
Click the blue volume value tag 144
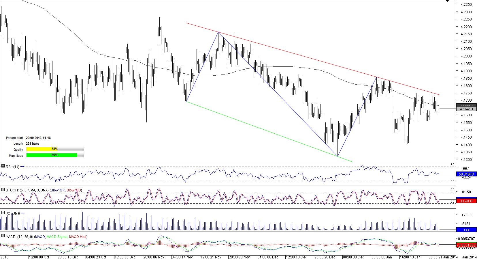click(466, 230)
